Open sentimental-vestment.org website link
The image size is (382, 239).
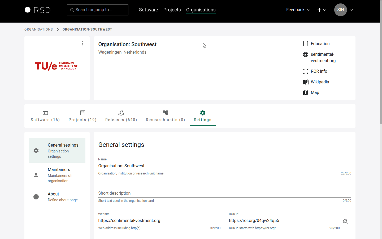pos(323,57)
